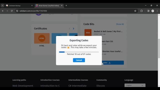
Task: Click the page vertical scrollbar
Action: pos(159,48)
